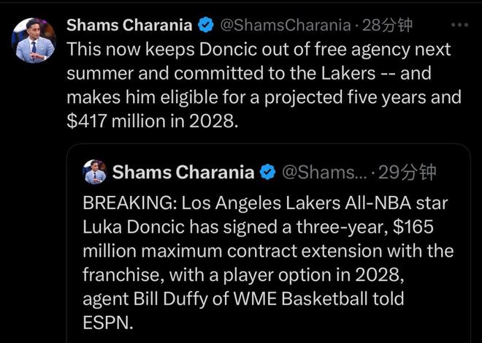Open Shams Charania's large profile avatar
482x343 pixels.
click(34, 40)
